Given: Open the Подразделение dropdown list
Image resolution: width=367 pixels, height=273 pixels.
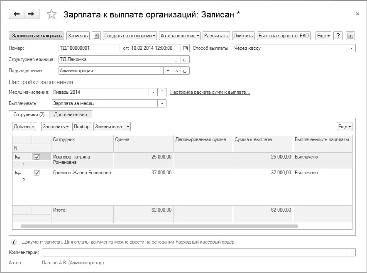Looking at the screenshot, I should tap(168, 71).
